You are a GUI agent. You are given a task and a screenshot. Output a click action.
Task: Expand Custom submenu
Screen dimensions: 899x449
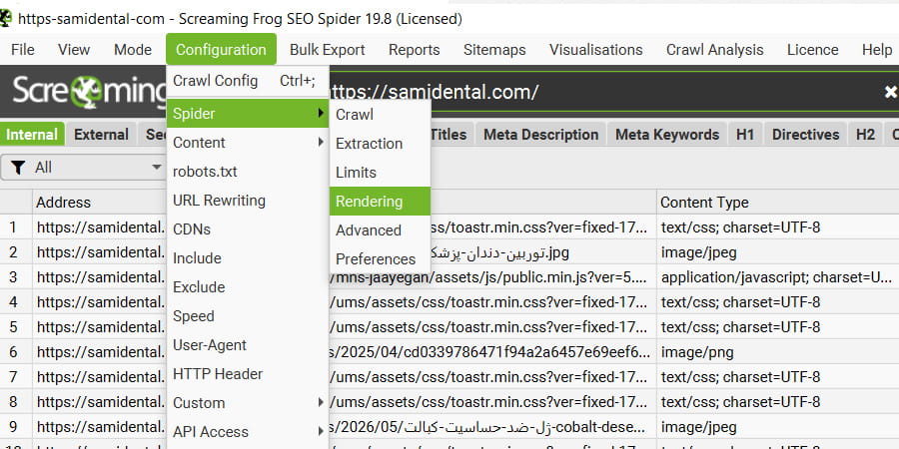click(x=247, y=403)
